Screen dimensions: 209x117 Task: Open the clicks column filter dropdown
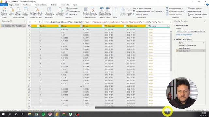tap(59, 26)
